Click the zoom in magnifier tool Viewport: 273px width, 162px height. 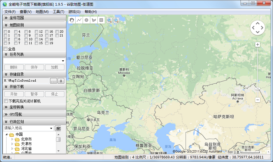(109, 20)
